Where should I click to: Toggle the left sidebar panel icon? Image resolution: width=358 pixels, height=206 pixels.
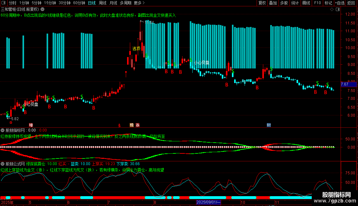pyautogui.click(x=3, y=3)
